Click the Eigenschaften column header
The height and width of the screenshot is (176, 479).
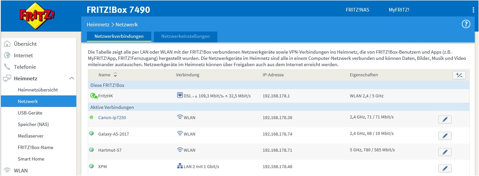[364, 75]
